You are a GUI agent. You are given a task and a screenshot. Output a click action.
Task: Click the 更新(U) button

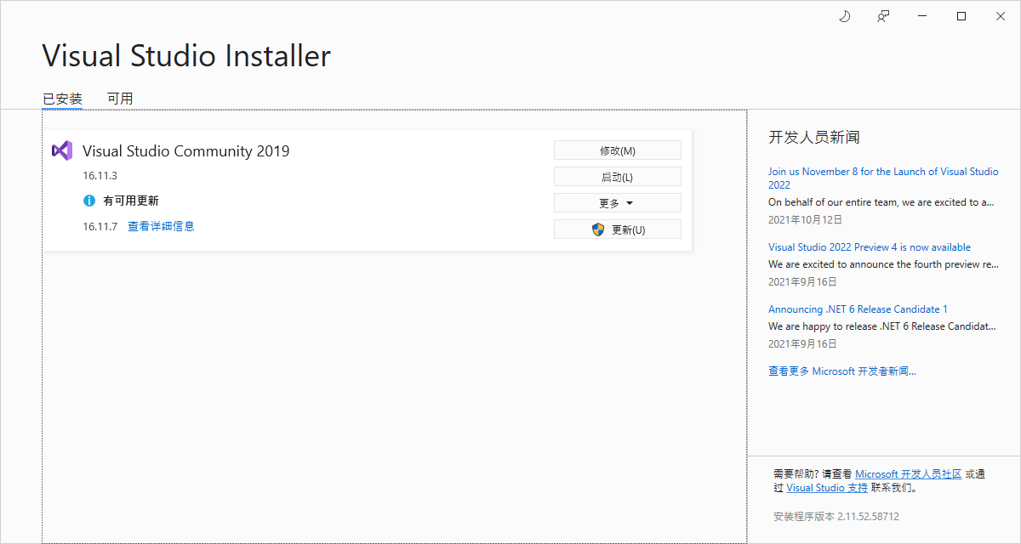[618, 229]
